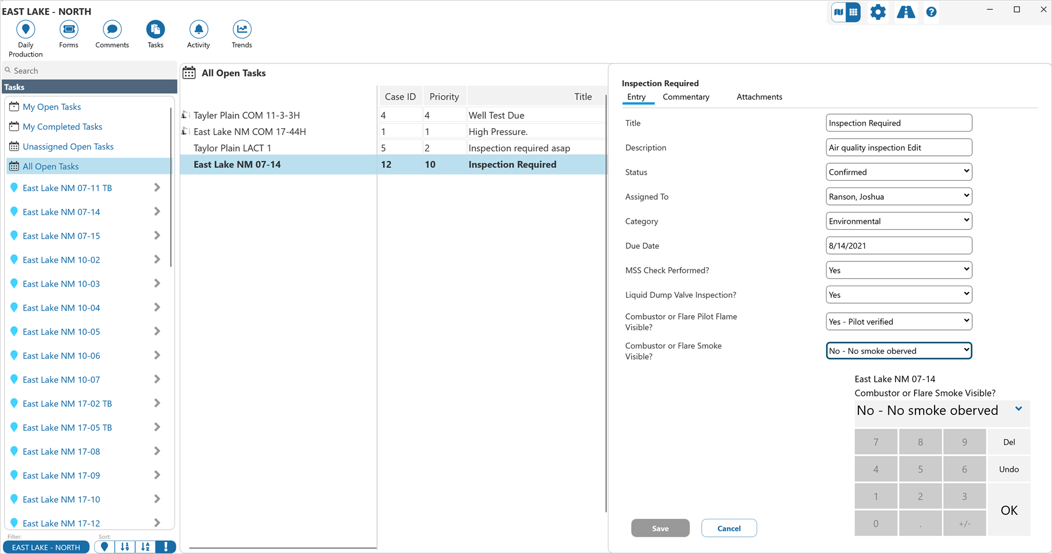Switch to the Commentary tab
This screenshot has width=1052, height=554.
point(686,97)
